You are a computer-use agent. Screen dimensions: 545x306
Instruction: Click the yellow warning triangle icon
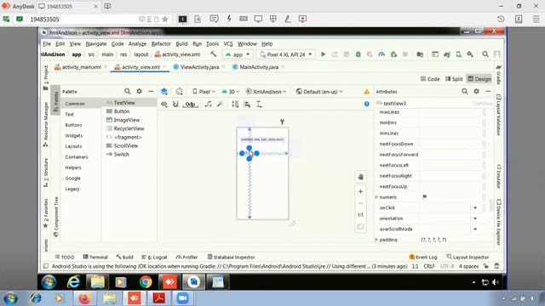pos(367,92)
